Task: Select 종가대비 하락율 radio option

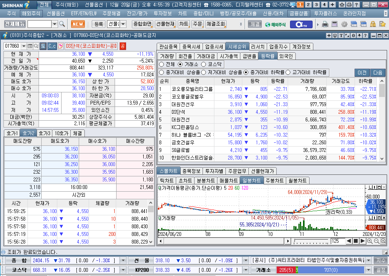Action: coord(246,73)
